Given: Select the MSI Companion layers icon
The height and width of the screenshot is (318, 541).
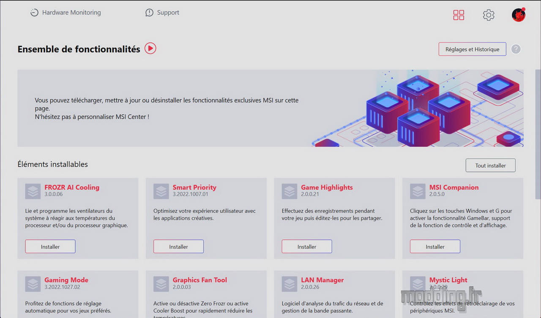Looking at the screenshot, I should pyautogui.click(x=418, y=191).
